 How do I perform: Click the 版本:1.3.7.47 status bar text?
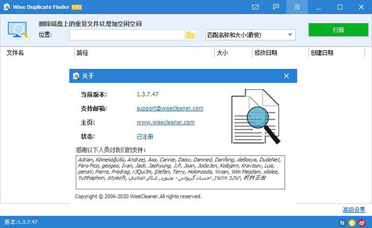(21, 222)
